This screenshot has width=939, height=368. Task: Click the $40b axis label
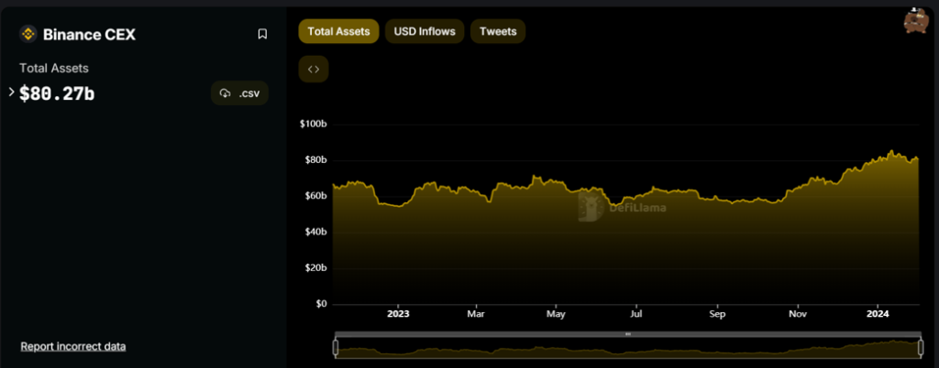[x=315, y=232]
